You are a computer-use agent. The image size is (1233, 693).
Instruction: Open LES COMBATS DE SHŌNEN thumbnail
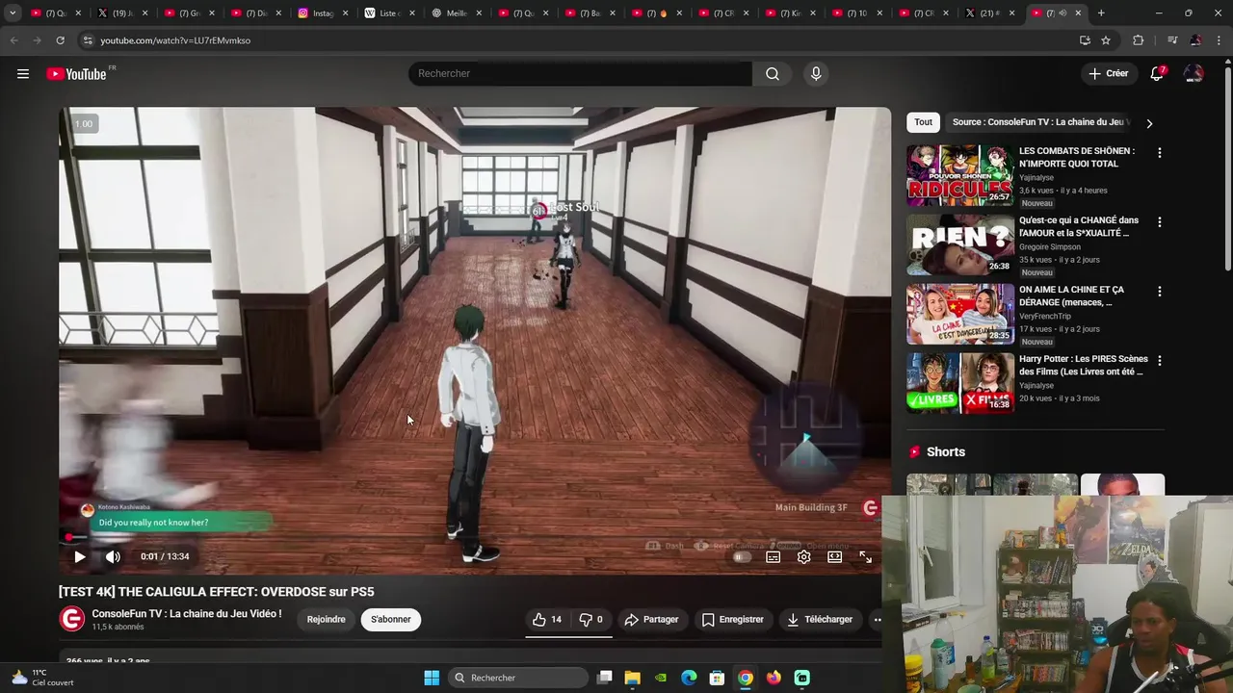(x=959, y=175)
